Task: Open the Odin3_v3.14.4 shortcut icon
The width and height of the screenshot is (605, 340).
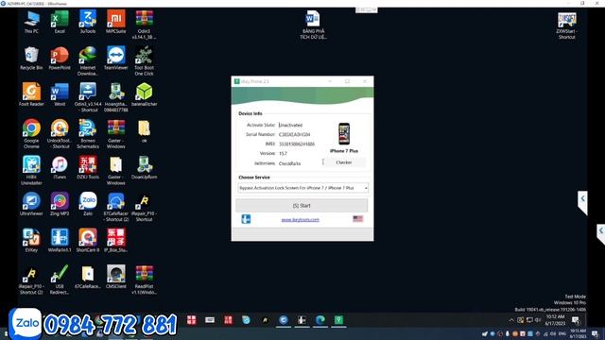Action: (88, 97)
